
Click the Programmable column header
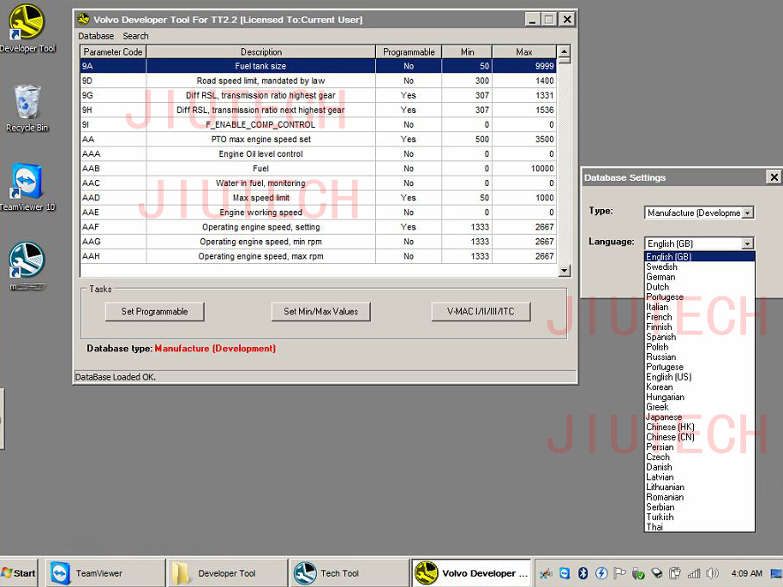pos(409,52)
